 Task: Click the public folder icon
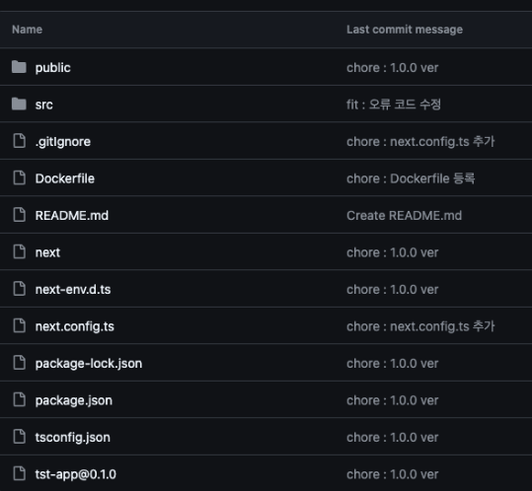(x=19, y=67)
